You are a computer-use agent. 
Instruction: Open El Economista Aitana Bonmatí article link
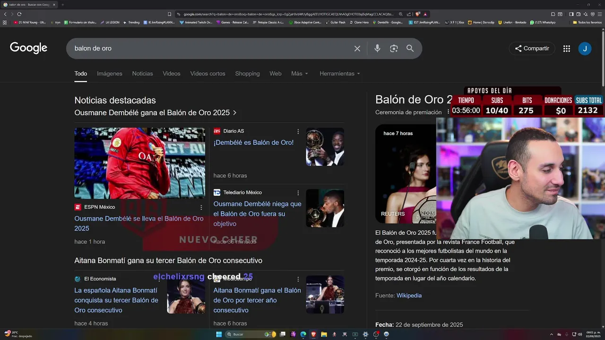(x=116, y=300)
